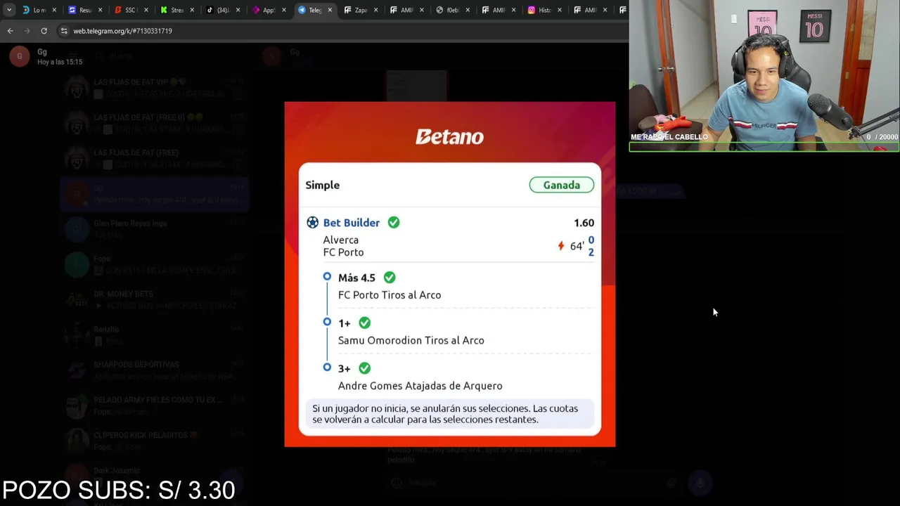Open the browser tab search dropdown
This screenshot has height=506, width=900.
coord(9,10)
